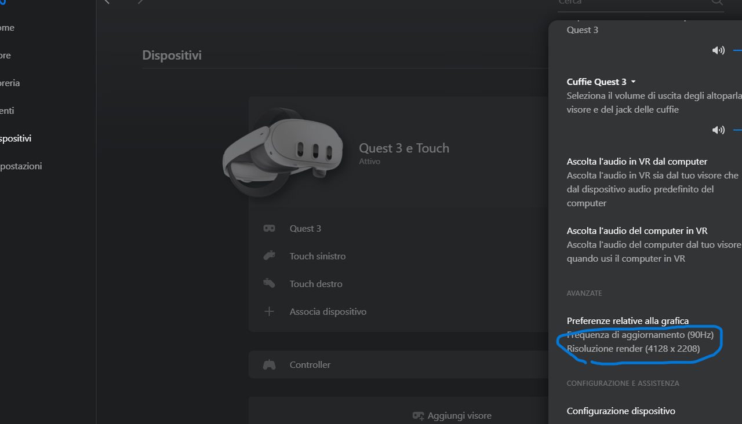Screen dimensions: 742x424
Task: Open Preferenze relative alla grafica
Action: [628, 321]
